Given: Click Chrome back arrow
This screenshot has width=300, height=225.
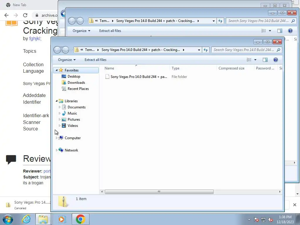Looking at the screenshot, I should pos(6,15).
